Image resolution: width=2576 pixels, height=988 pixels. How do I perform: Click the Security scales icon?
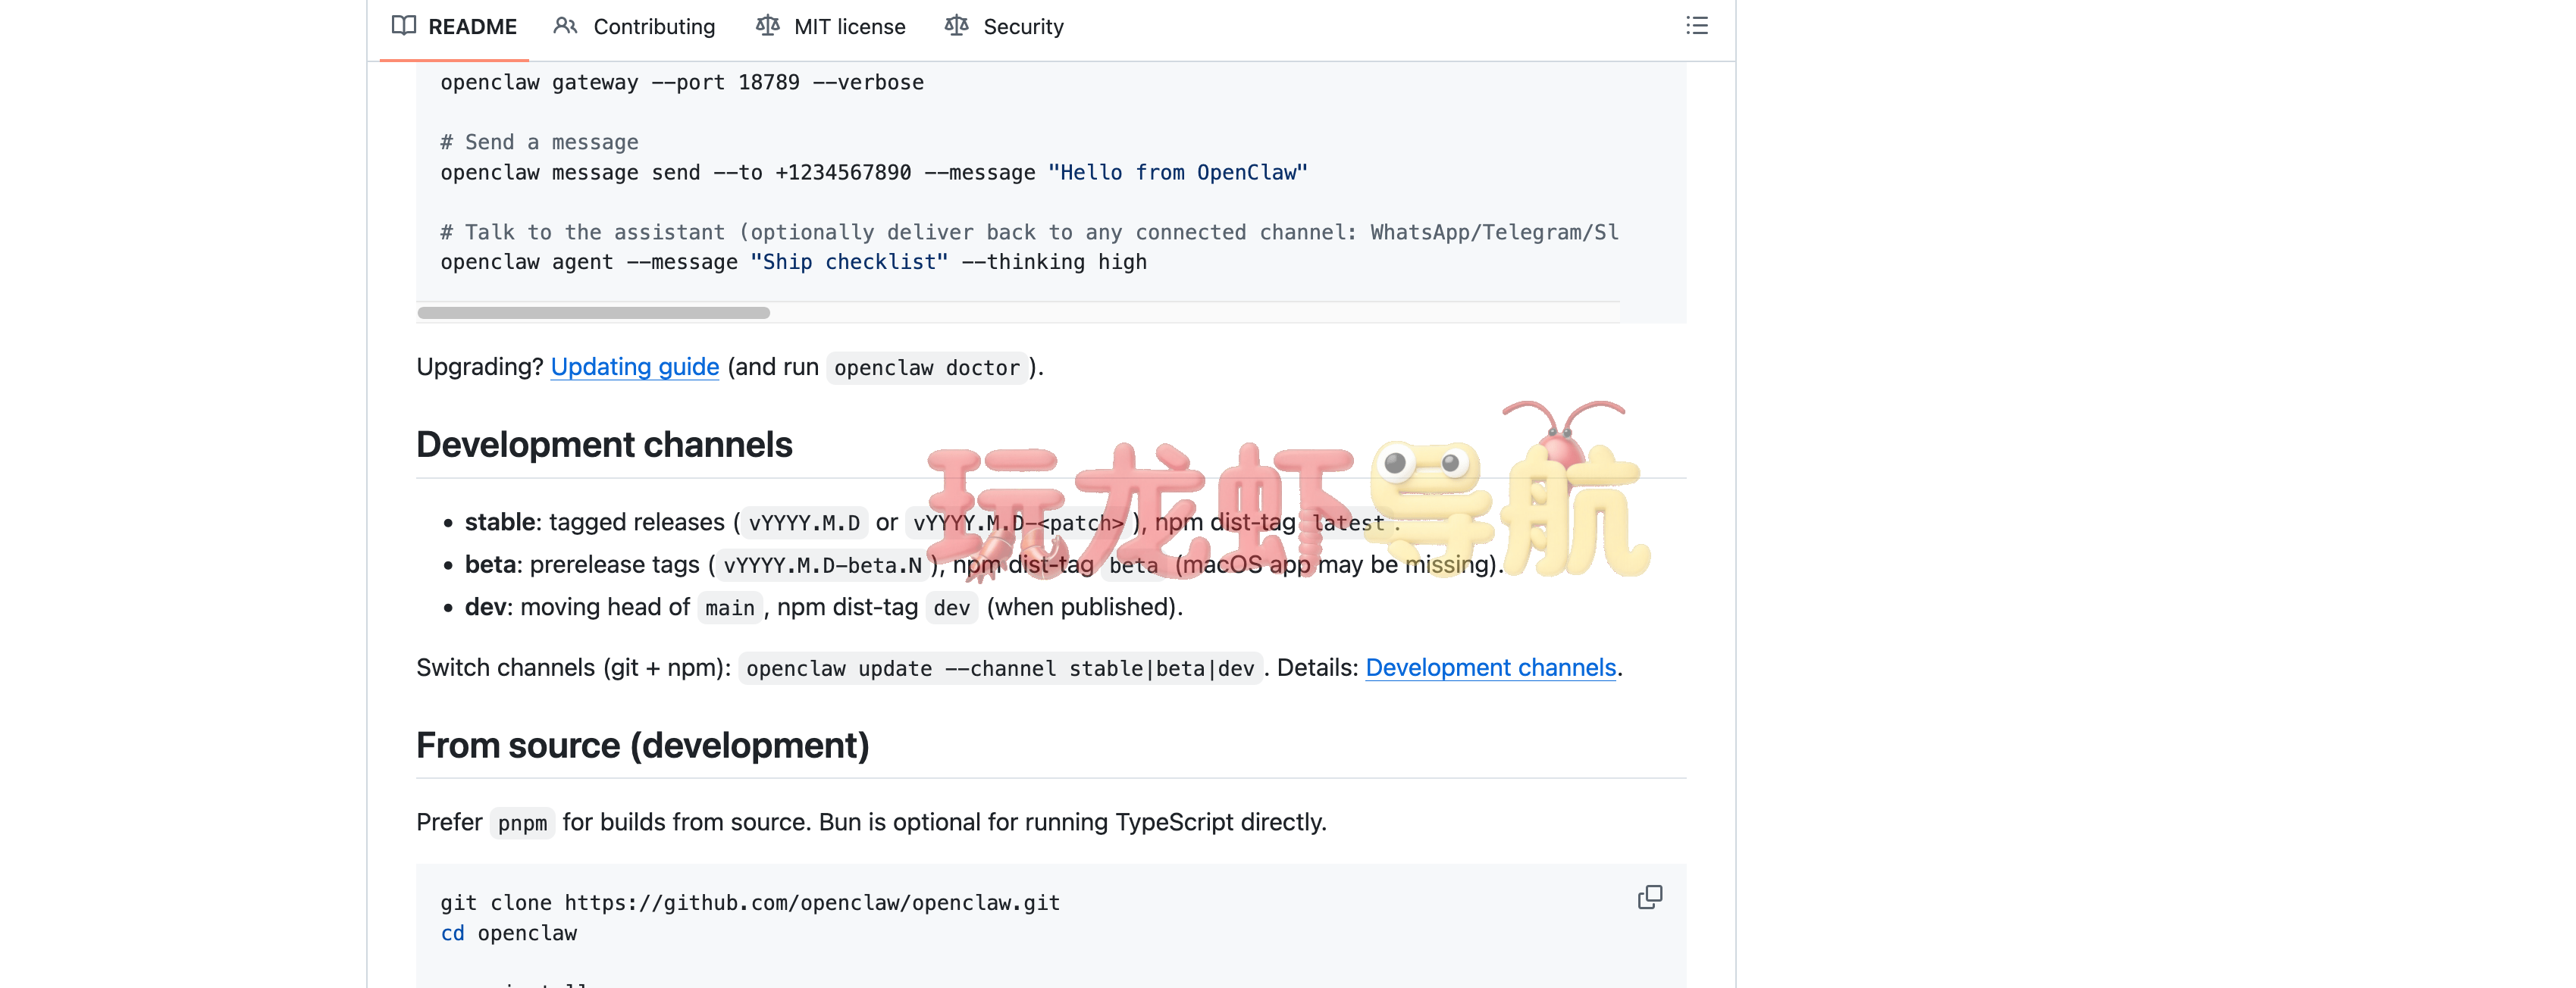point(956,26)
